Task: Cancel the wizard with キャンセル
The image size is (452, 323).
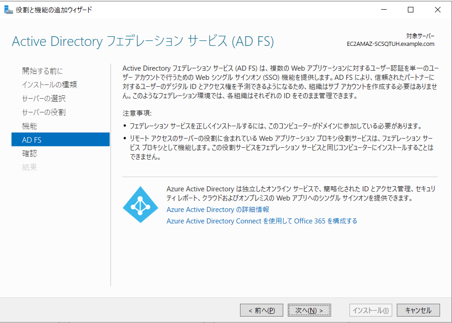Action: [418, 310]
